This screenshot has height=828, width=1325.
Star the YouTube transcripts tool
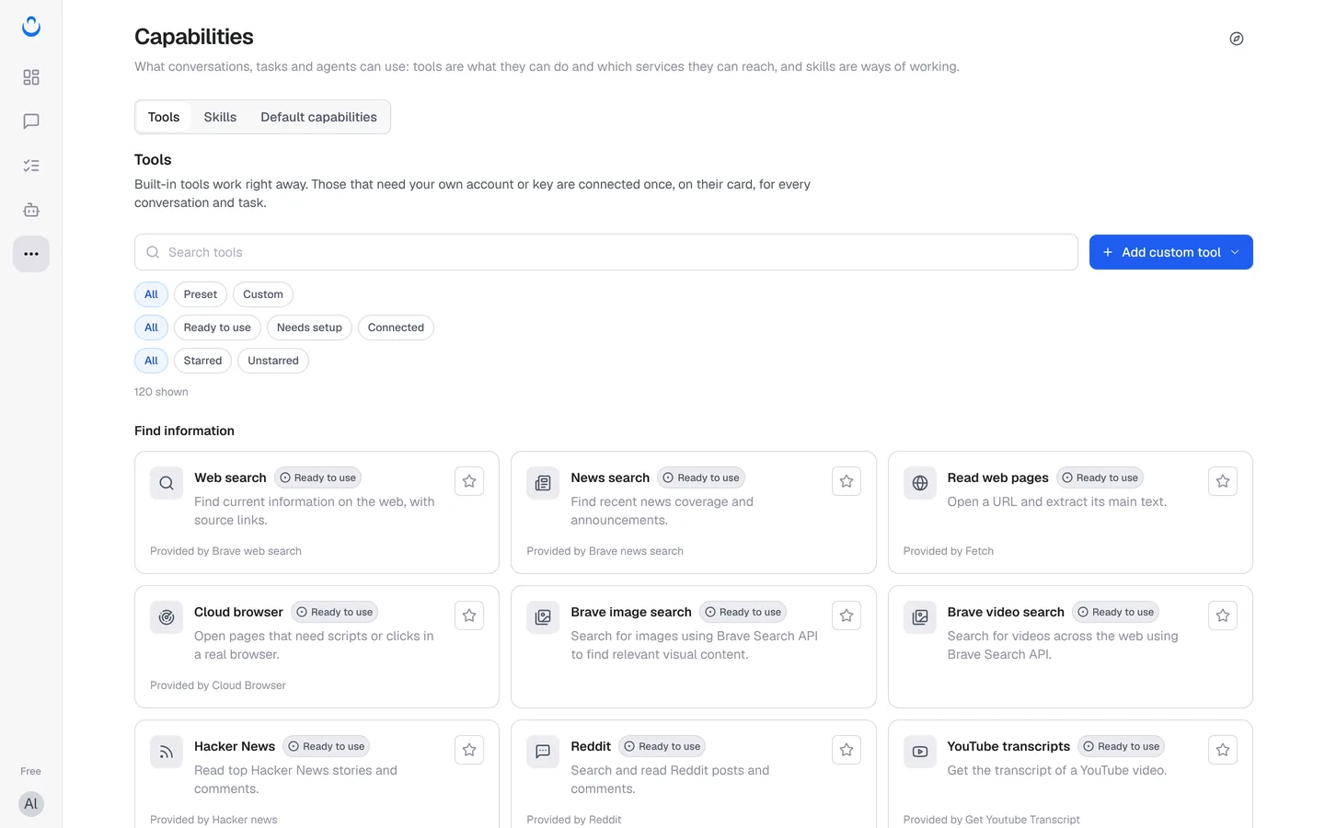[x=1223, y=750]
